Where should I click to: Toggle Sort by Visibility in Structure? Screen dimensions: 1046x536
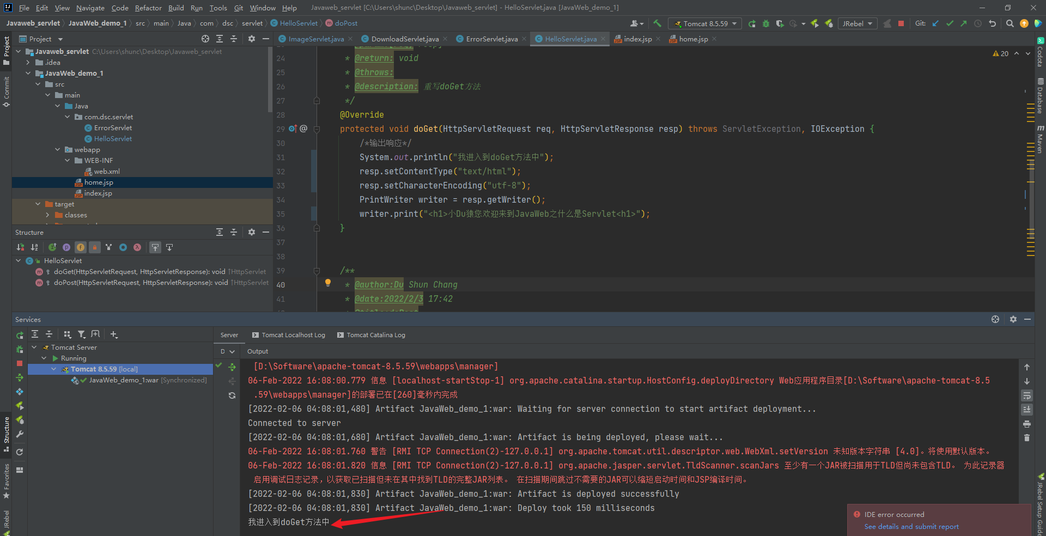pos(20,247)
